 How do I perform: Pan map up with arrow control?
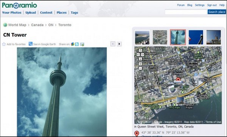(x=140, y=50)
